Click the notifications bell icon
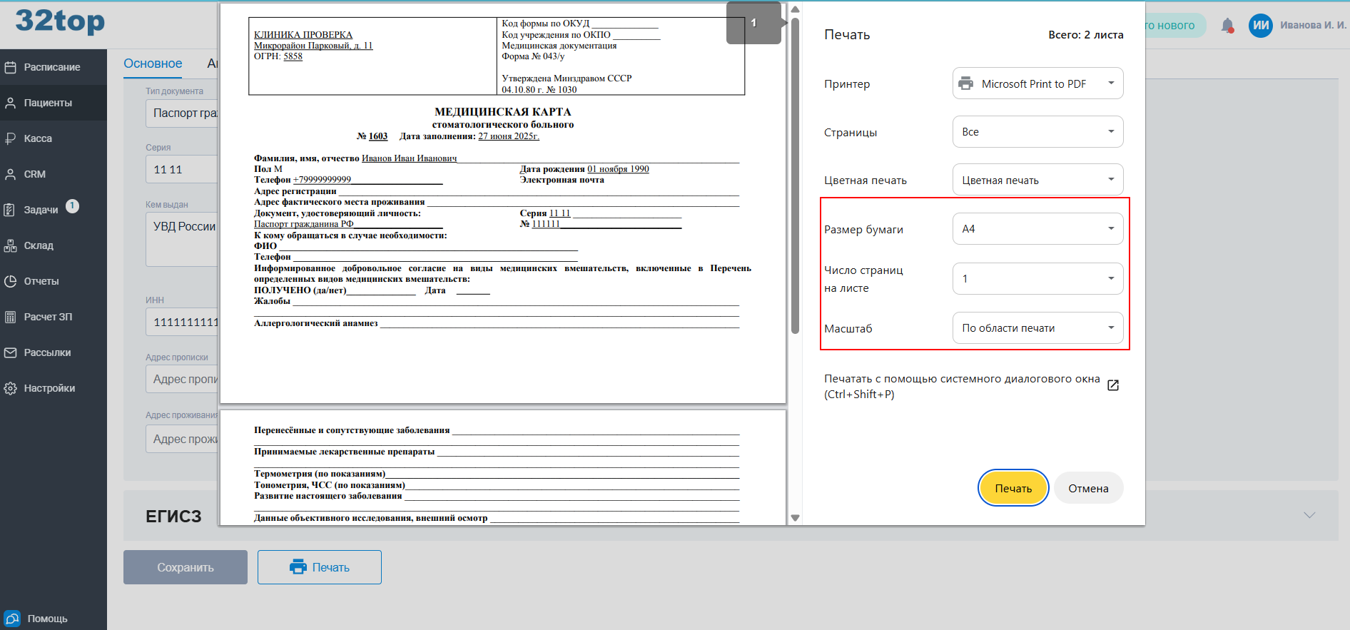 (x=1227, y=26)
